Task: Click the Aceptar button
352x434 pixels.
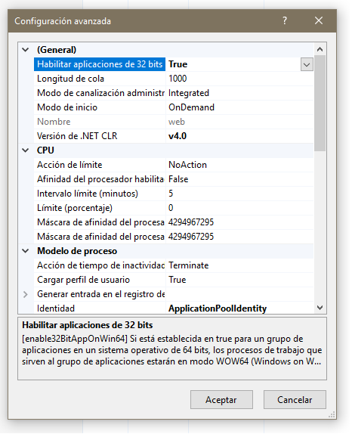Action: tap(221, 400)
